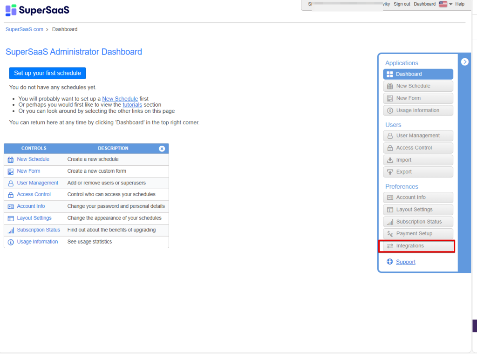477x354 pixels.
Task: Close the controls description table
Action: pos(162,149)
